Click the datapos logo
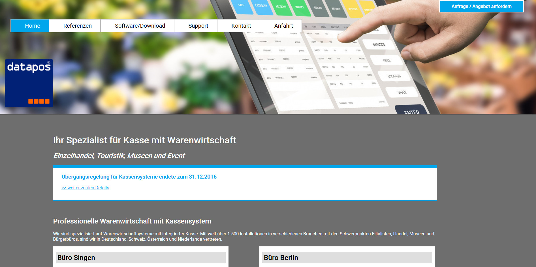Image resolution: width=536 pixels, height=267 pixels. (x=29, y=83)
